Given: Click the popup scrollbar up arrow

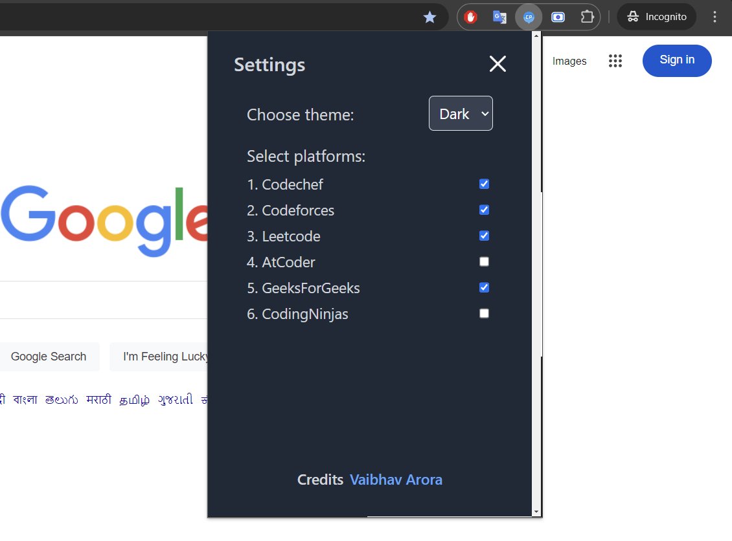Looking at the screenshot, I should tap(536, 36).
